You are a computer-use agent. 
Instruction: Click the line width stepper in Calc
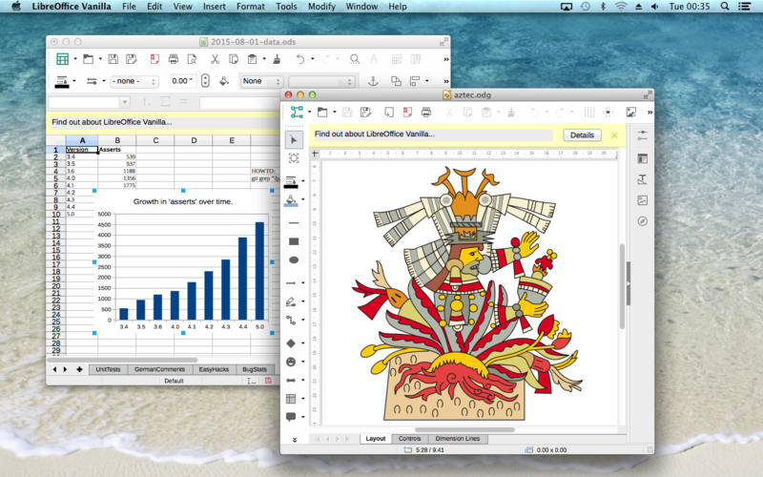(x=205, y=81)
